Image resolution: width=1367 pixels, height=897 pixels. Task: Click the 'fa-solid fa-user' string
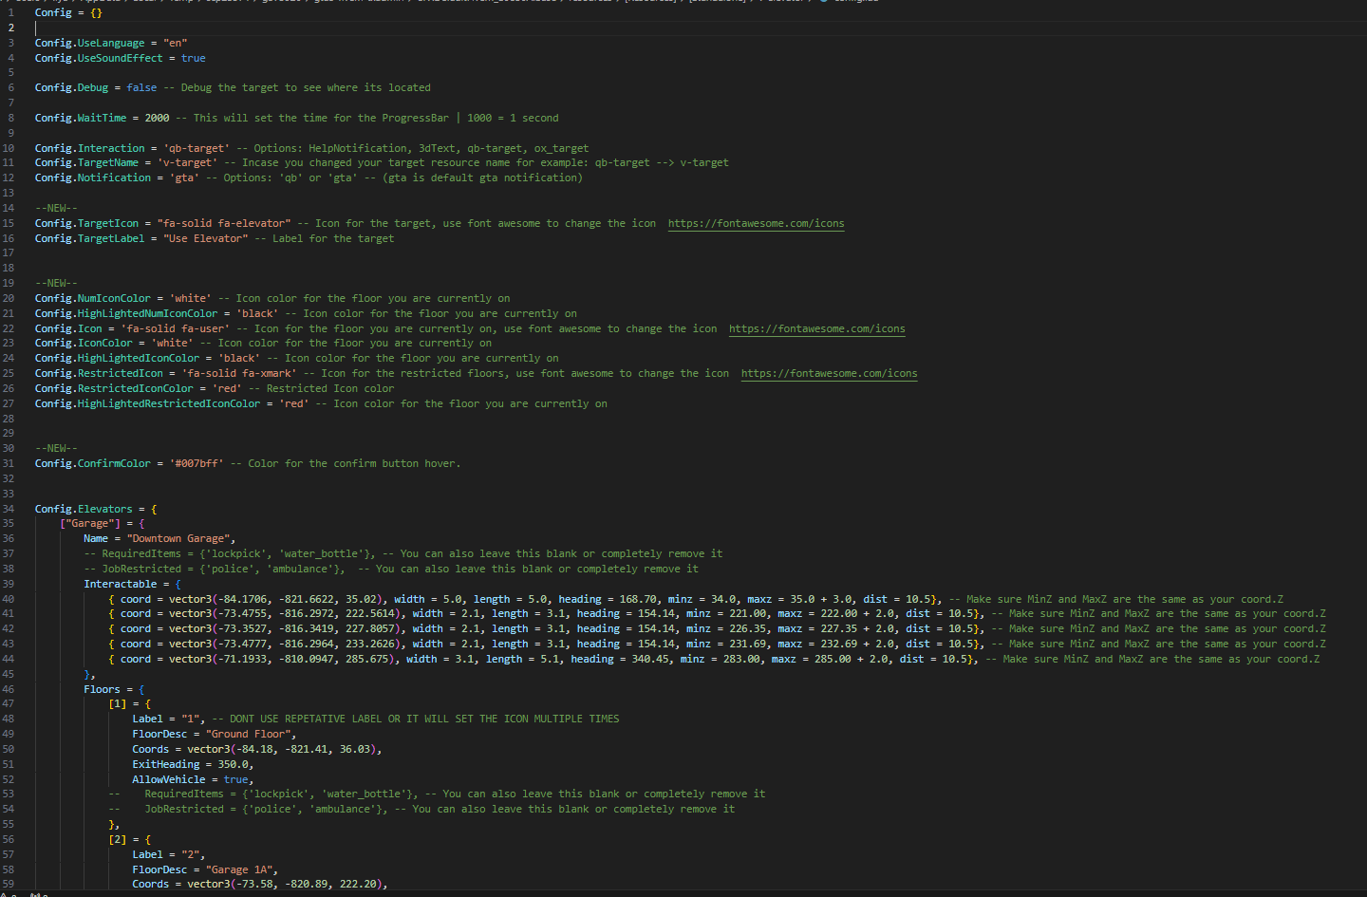[x=176, y=329]
